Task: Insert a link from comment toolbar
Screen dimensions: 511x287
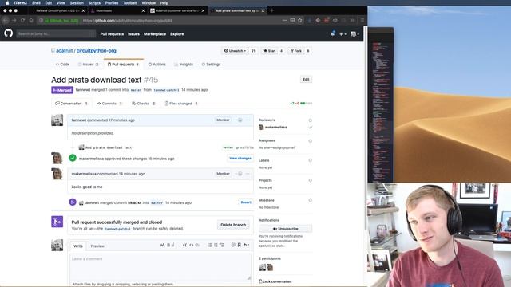Action: click(197, 245)
